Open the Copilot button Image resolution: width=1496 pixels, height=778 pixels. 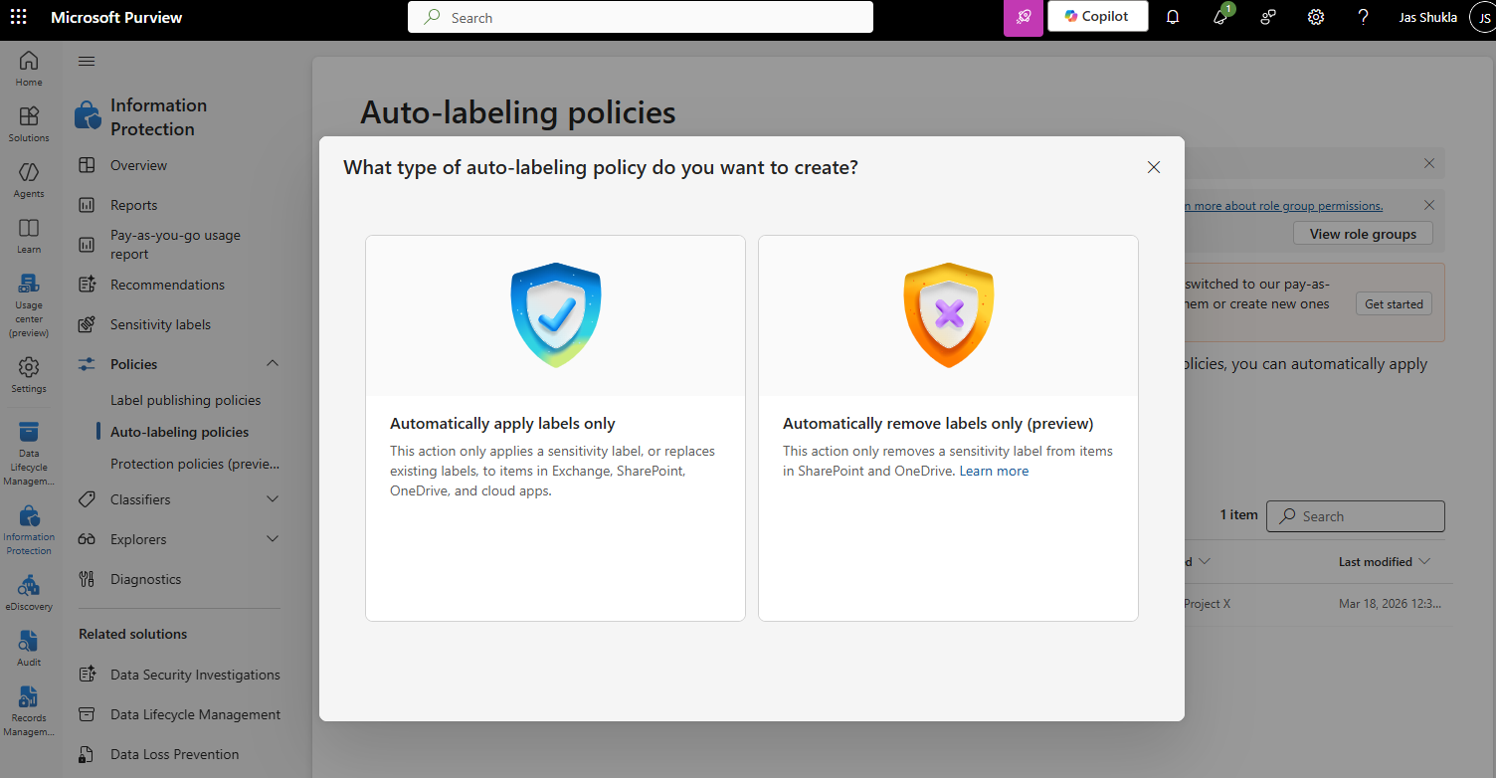(x=1097, y=16)
